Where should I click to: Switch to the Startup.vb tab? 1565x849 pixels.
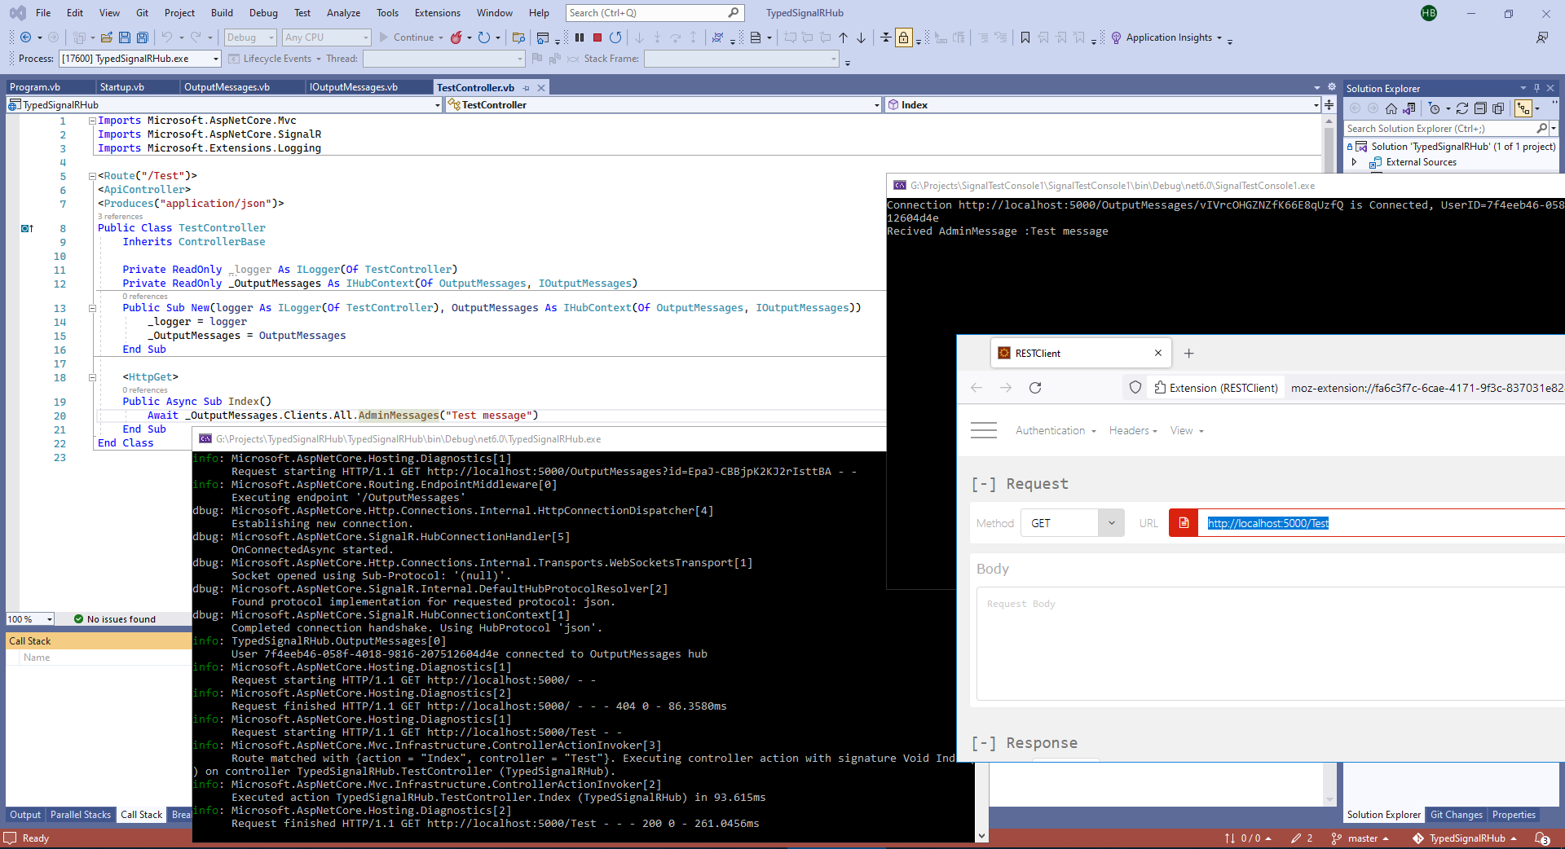click(121, 87)
